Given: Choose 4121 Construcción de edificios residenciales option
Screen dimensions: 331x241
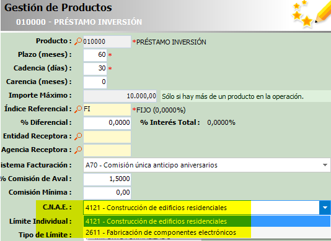Looking at the screenshot, I should (x=207, y=221).
